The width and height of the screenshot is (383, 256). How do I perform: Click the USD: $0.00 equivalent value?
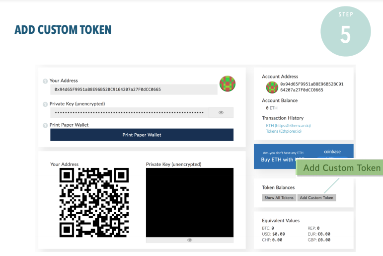point(273,234)
